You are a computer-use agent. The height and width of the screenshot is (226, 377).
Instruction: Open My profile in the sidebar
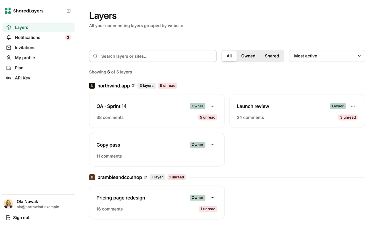[x=39, y=58]
